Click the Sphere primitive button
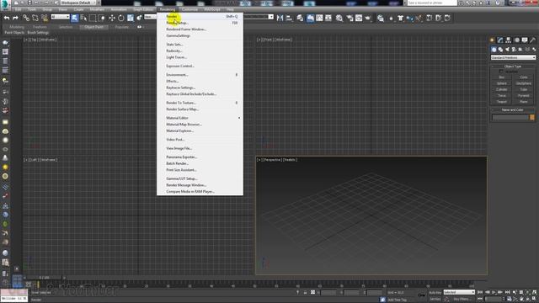539x303 pixels. click(502, 83)
